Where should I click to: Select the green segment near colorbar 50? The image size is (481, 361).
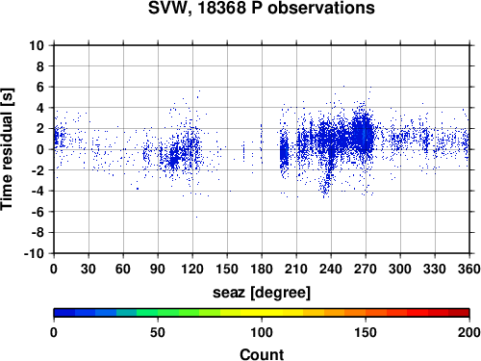(158, 313)
